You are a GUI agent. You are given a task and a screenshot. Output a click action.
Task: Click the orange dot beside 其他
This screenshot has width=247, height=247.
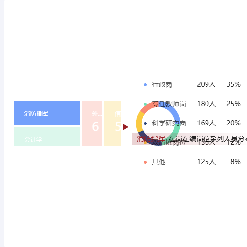(x=145, y=162)
